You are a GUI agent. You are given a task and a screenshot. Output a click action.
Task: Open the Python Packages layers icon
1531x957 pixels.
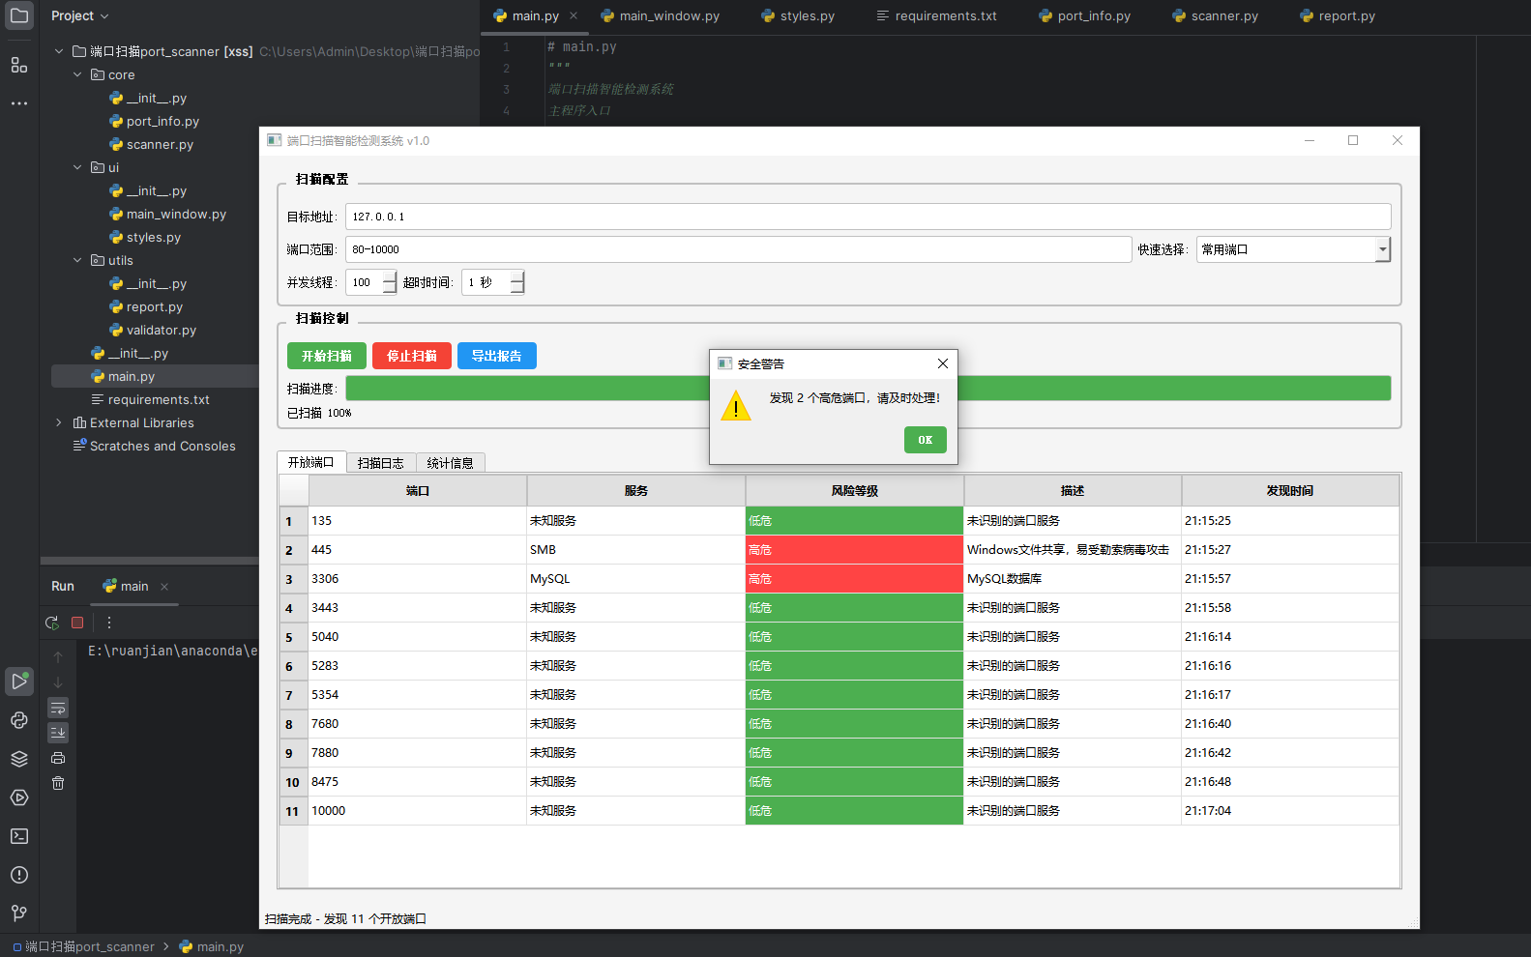pos(19,759)
